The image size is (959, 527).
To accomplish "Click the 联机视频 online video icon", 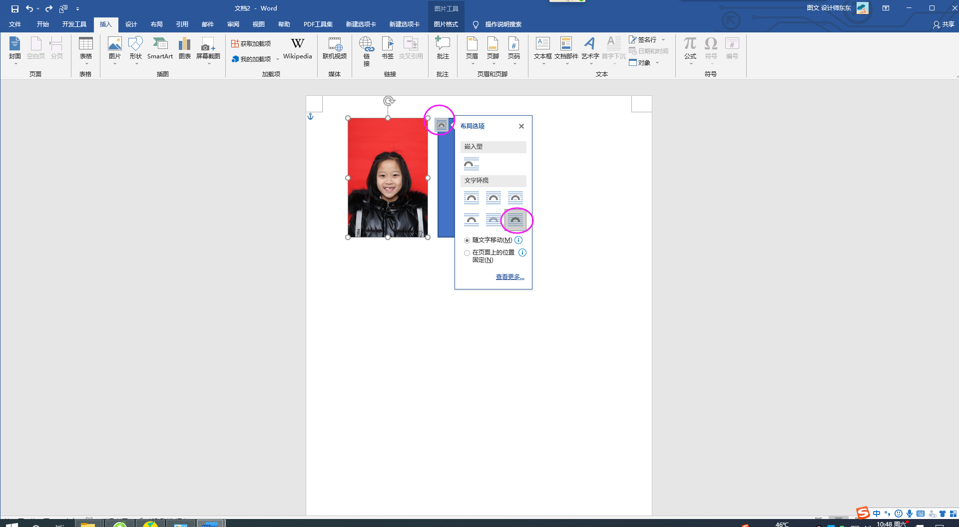I will click(x=334, y=48).
